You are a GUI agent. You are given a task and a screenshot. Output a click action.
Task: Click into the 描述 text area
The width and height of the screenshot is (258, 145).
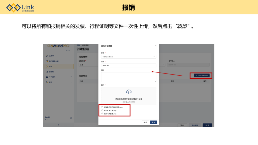click(128, 77)
